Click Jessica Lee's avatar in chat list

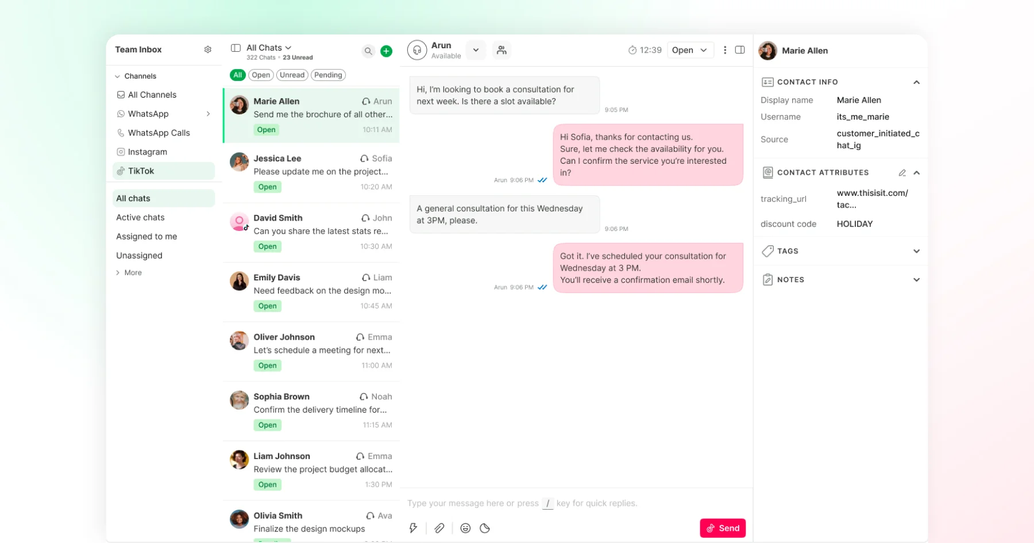pyautogui.click(x=239, y=162)
